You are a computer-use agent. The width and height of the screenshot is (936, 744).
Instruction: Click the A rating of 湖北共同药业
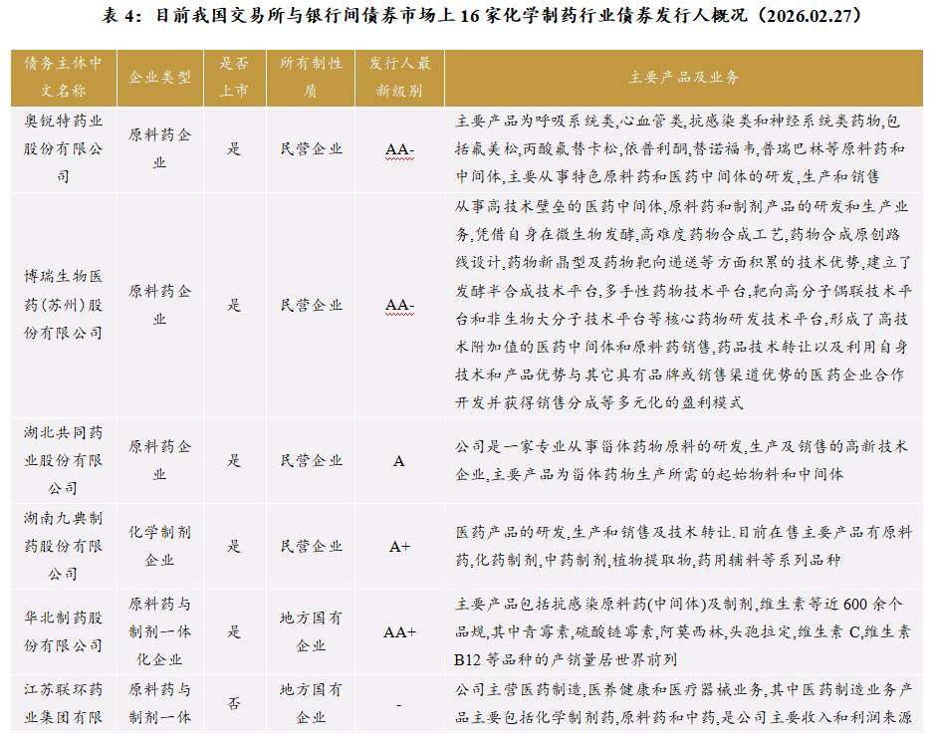399,461
